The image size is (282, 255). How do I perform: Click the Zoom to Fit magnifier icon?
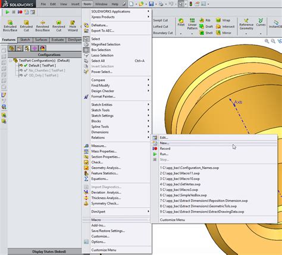267,41
